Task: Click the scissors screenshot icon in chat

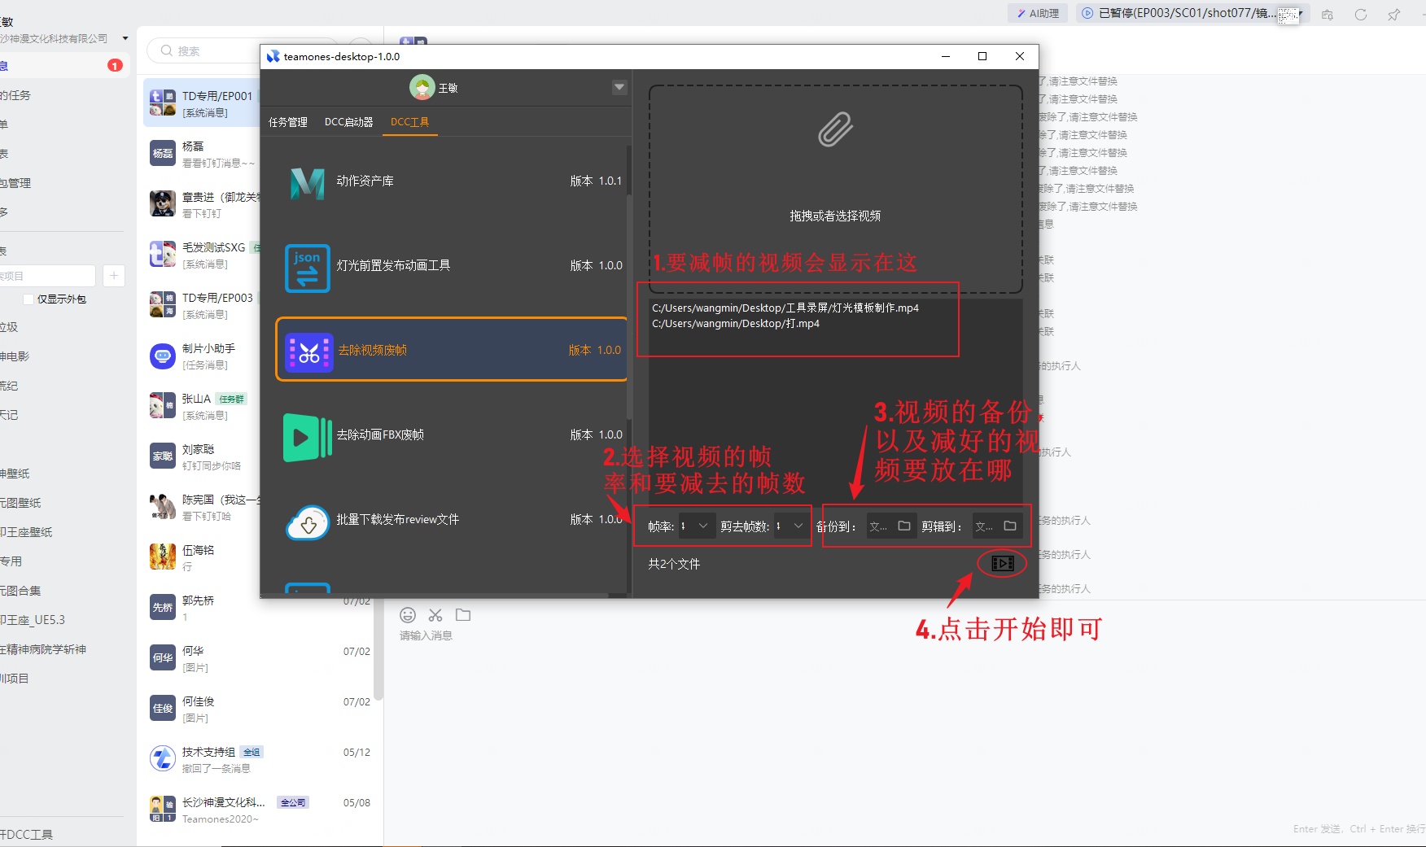Action: coord(435,615)
